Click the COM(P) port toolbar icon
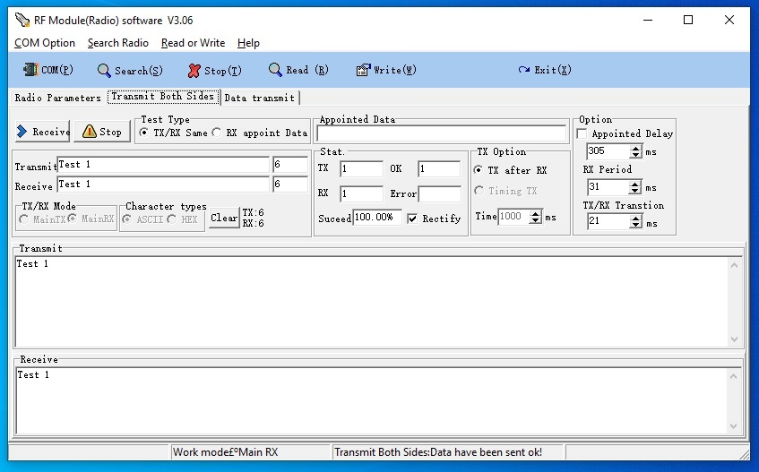This screenshot has height=472, width=759. [47, 70]
